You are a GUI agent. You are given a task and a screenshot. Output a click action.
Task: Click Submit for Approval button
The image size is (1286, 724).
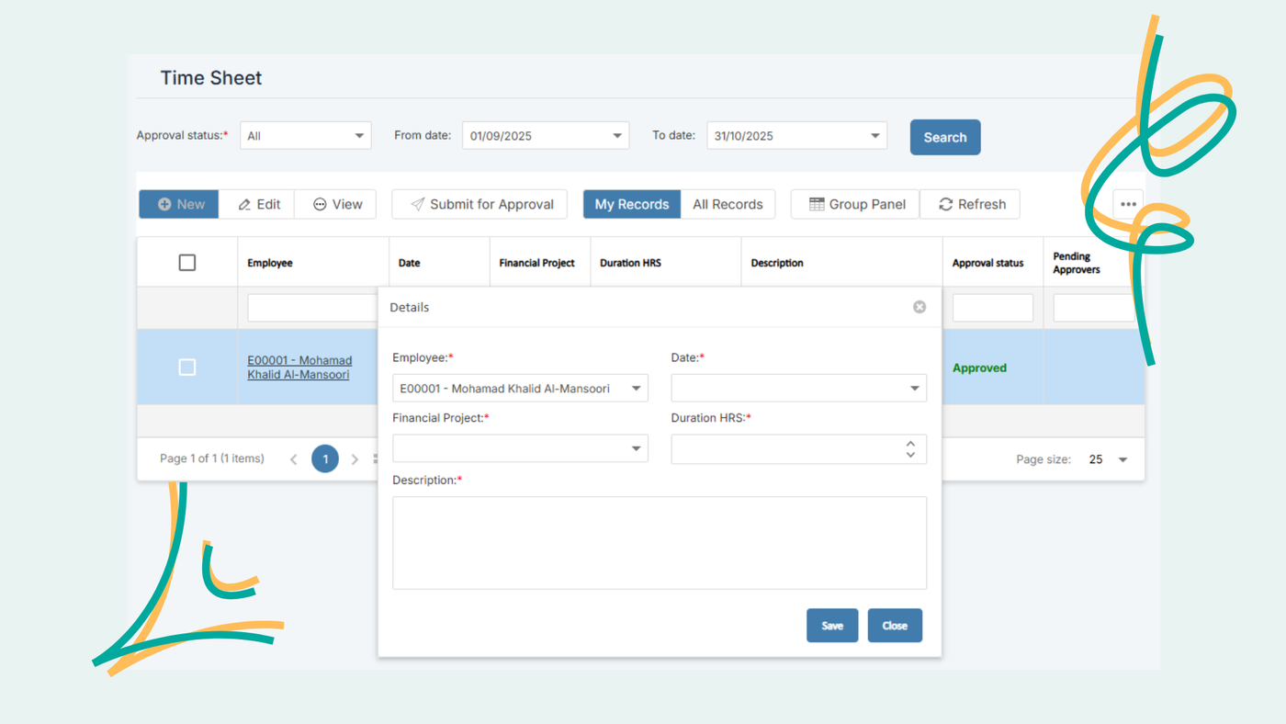point(480,204)
